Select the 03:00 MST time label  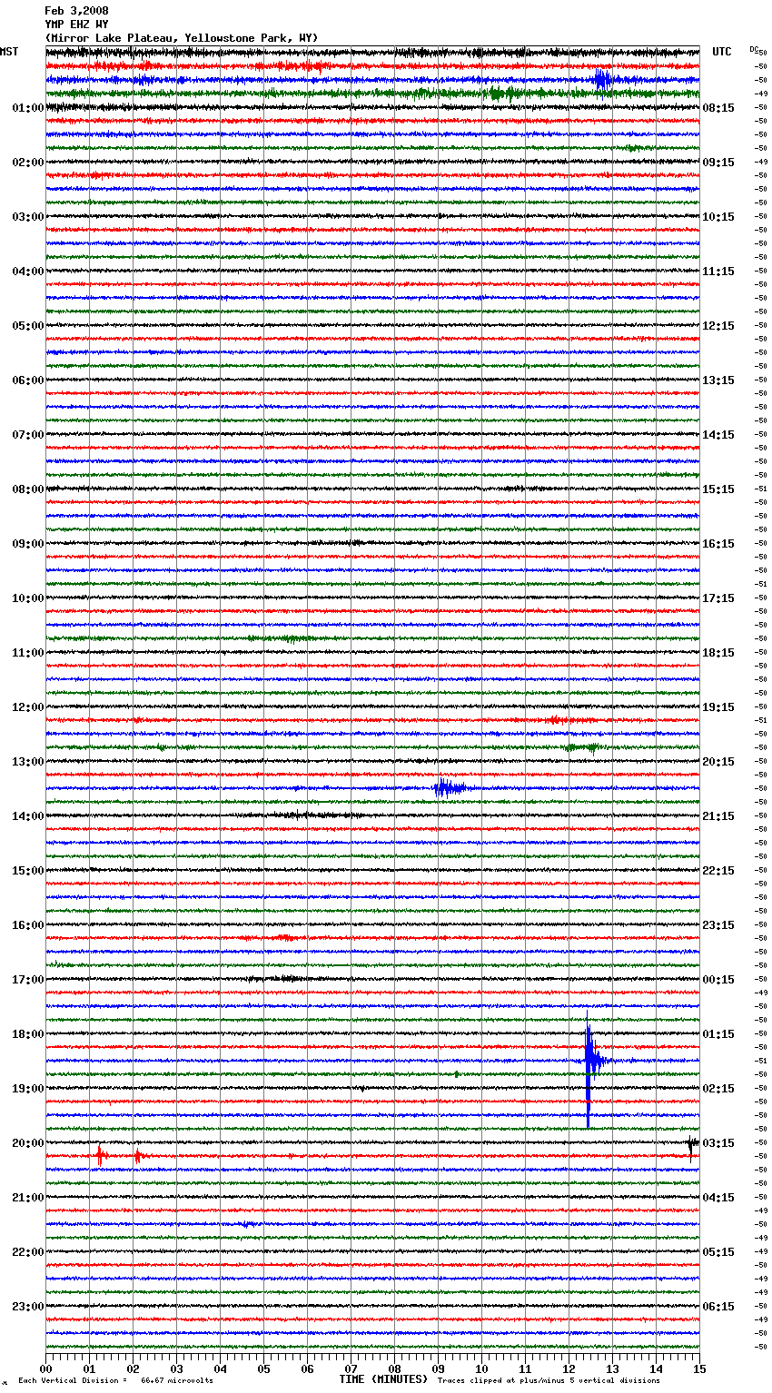coord(28,217)
